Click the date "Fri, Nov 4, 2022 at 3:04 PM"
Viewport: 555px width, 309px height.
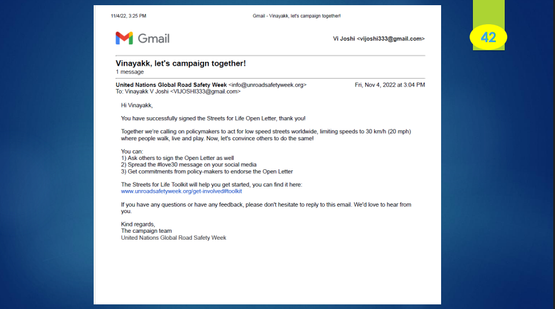[x=390, y=85]
